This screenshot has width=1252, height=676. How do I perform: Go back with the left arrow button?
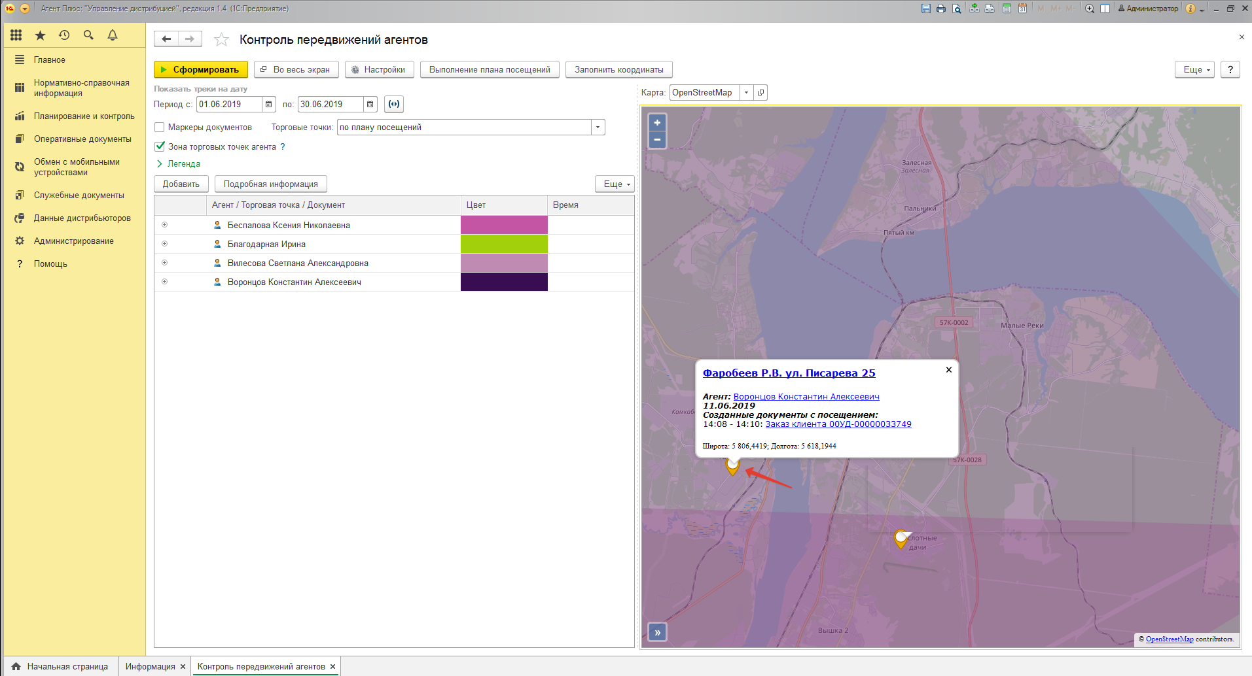coord(166,39)
